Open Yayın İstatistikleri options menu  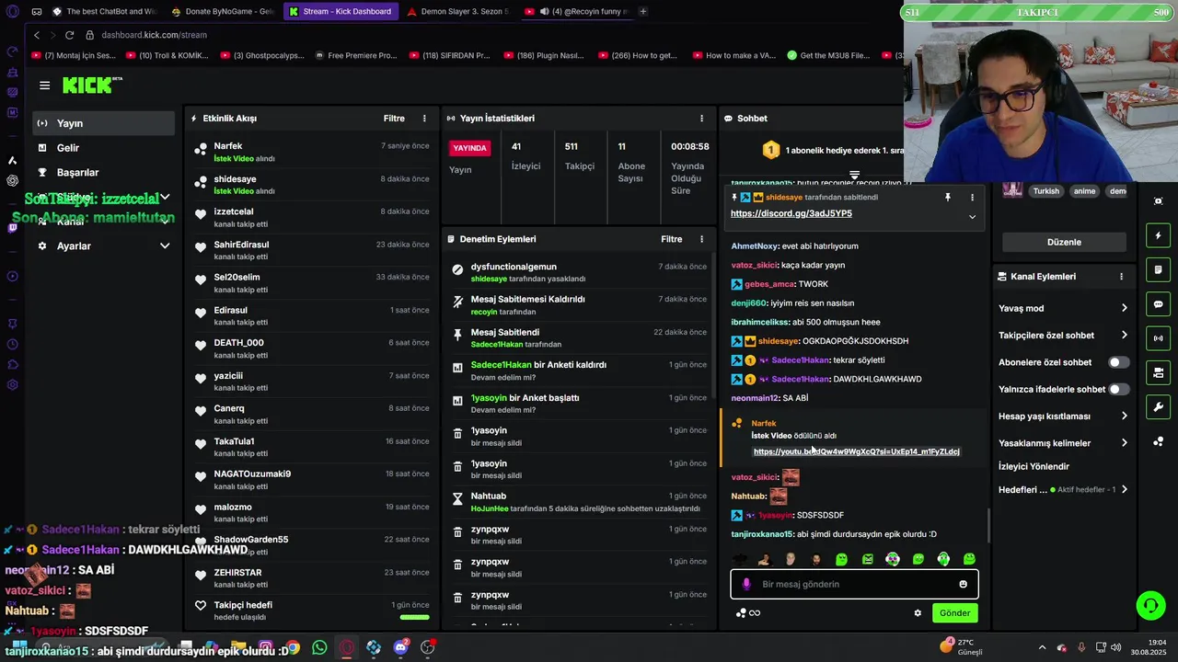[701, 119]
